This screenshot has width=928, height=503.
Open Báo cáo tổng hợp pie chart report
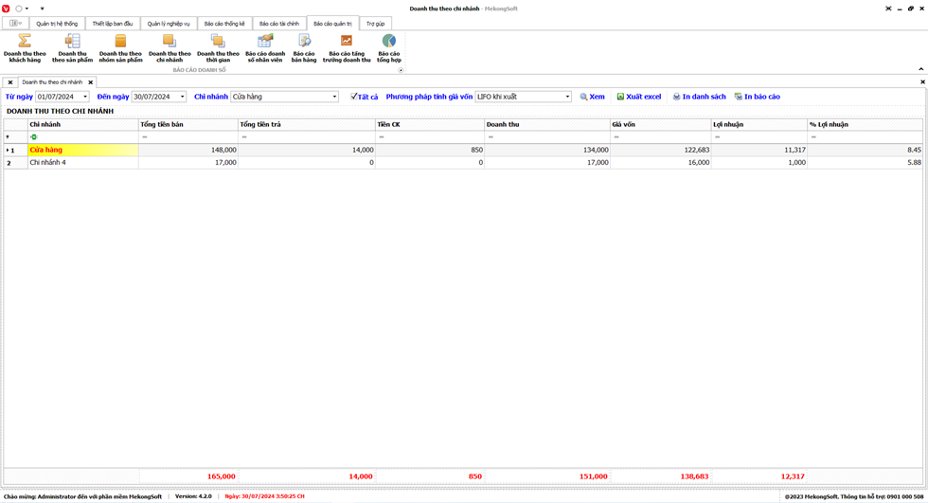point(389,48)
